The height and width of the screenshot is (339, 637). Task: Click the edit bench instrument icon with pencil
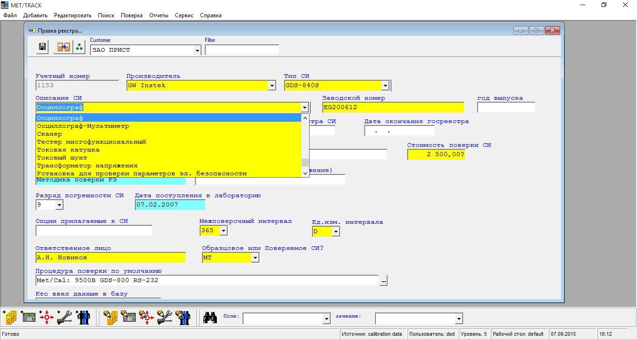[128, 318]
